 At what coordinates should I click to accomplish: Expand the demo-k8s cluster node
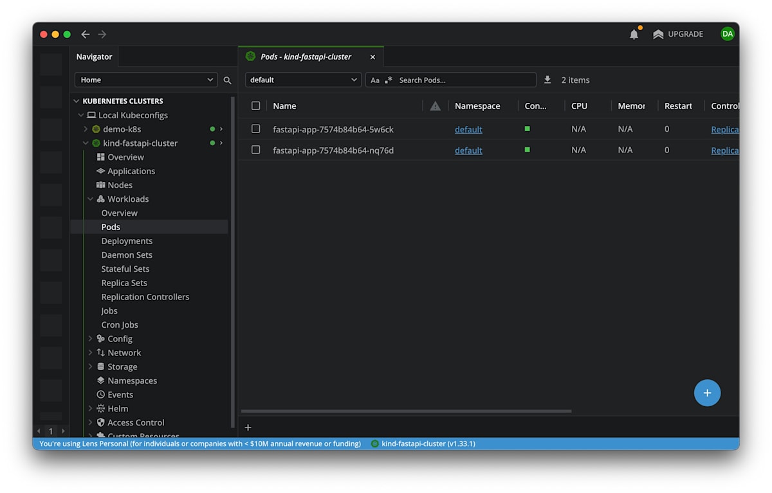(x=86, y=129)
